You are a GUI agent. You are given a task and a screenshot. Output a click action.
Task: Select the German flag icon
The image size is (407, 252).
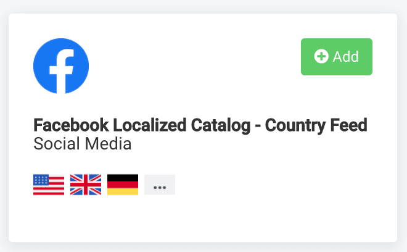click(123, 185)
